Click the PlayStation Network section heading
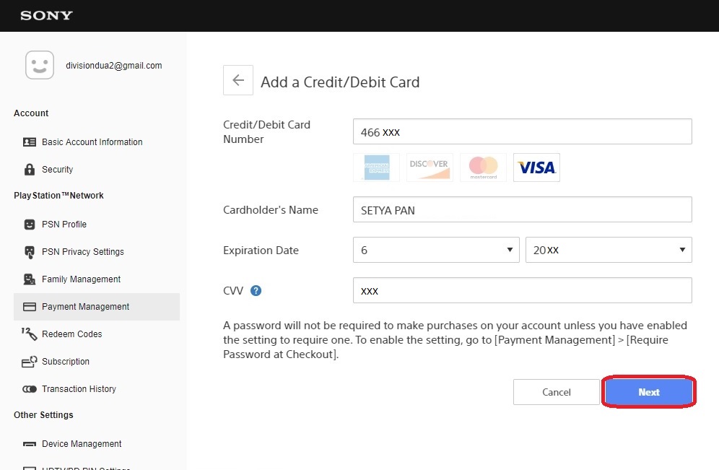719x470 pixels. [x=58, y=196]
